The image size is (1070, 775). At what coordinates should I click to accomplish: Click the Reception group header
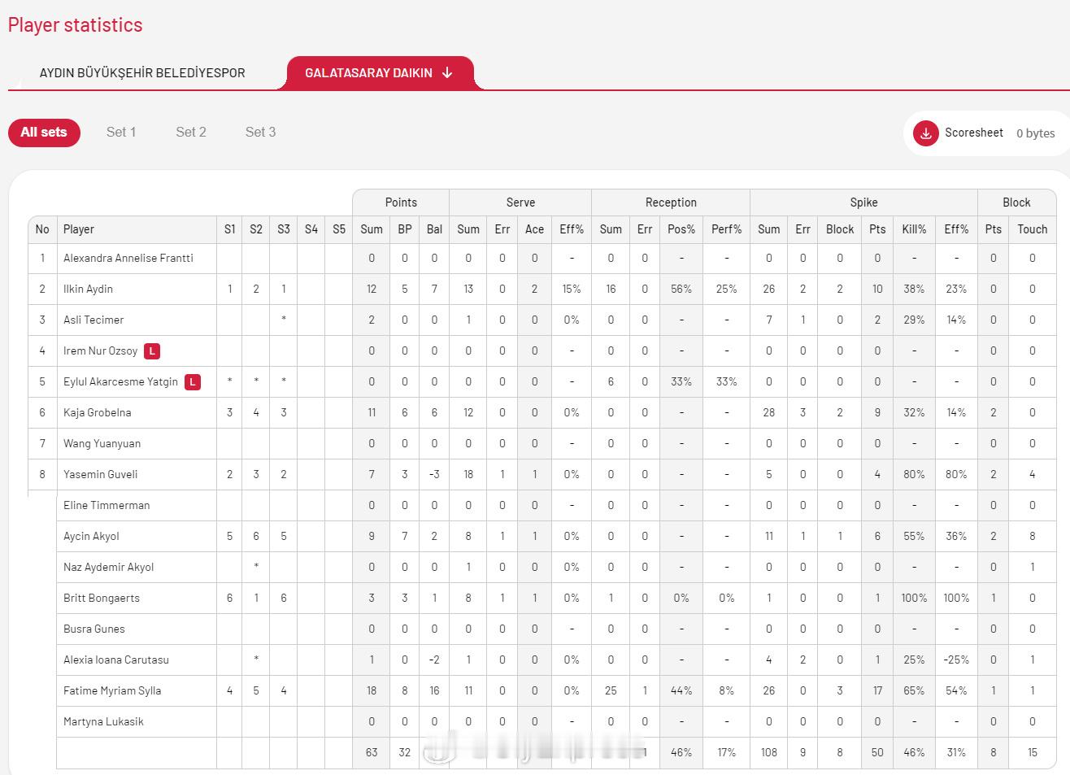(x=671, y=202)
